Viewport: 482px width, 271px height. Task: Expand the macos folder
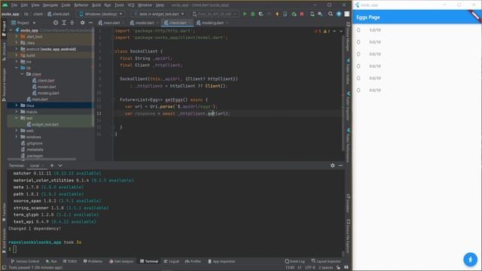point(17,112)
